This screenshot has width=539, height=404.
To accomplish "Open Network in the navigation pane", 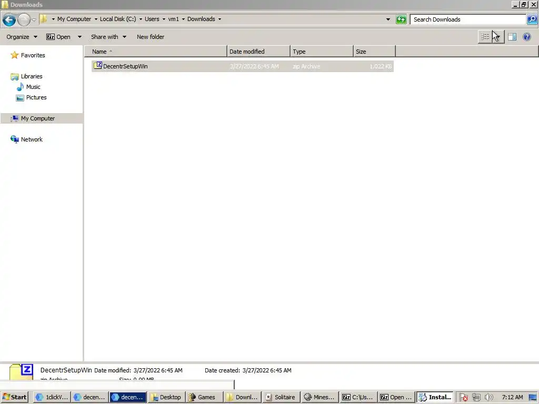I will 32,139.
